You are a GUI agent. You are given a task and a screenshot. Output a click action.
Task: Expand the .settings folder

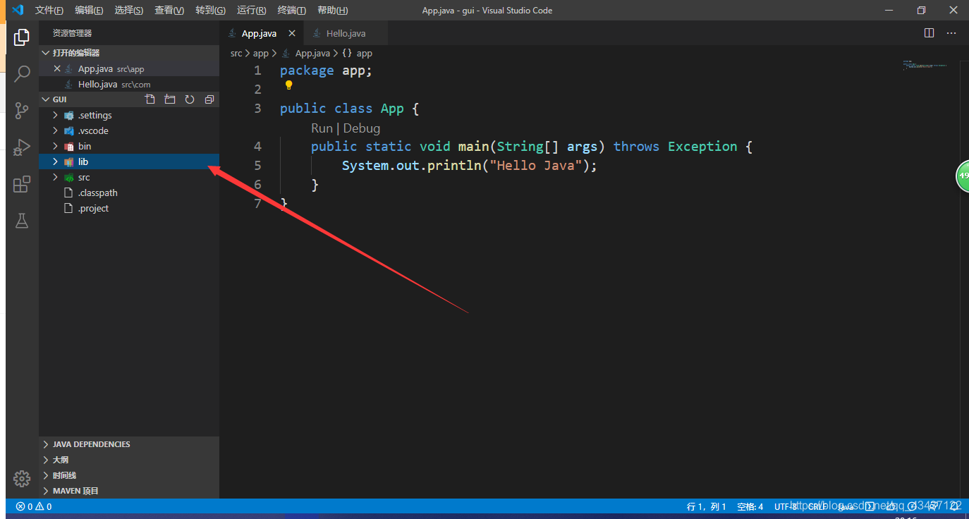[55, 115]
